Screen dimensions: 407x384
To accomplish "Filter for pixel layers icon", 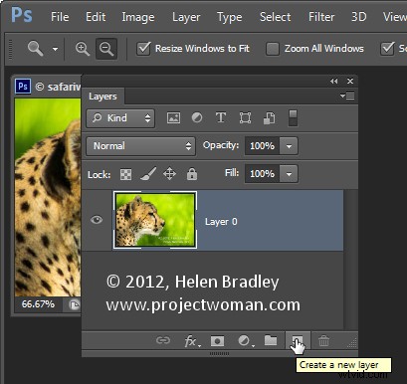I will pyautogui.click(x=173, y=118).
